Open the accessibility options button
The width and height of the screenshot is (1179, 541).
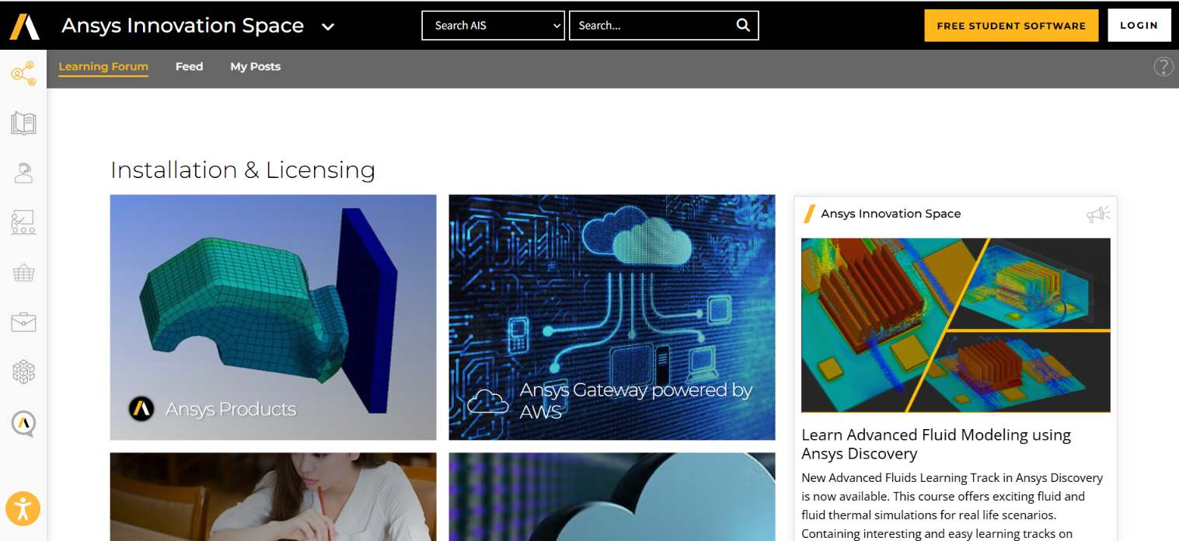click(x=23, y=510)
